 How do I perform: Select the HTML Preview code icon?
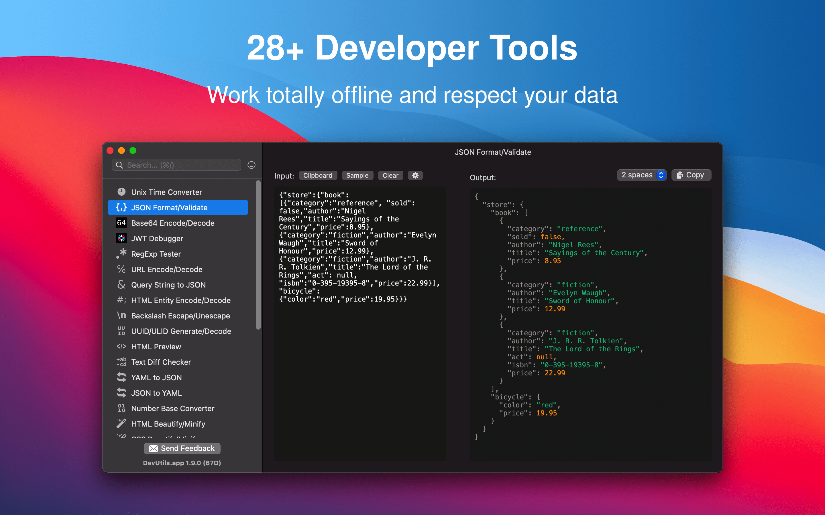click(x=122, y=346)
